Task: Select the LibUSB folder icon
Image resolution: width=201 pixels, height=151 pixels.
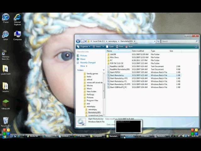Action: (108, 54)
